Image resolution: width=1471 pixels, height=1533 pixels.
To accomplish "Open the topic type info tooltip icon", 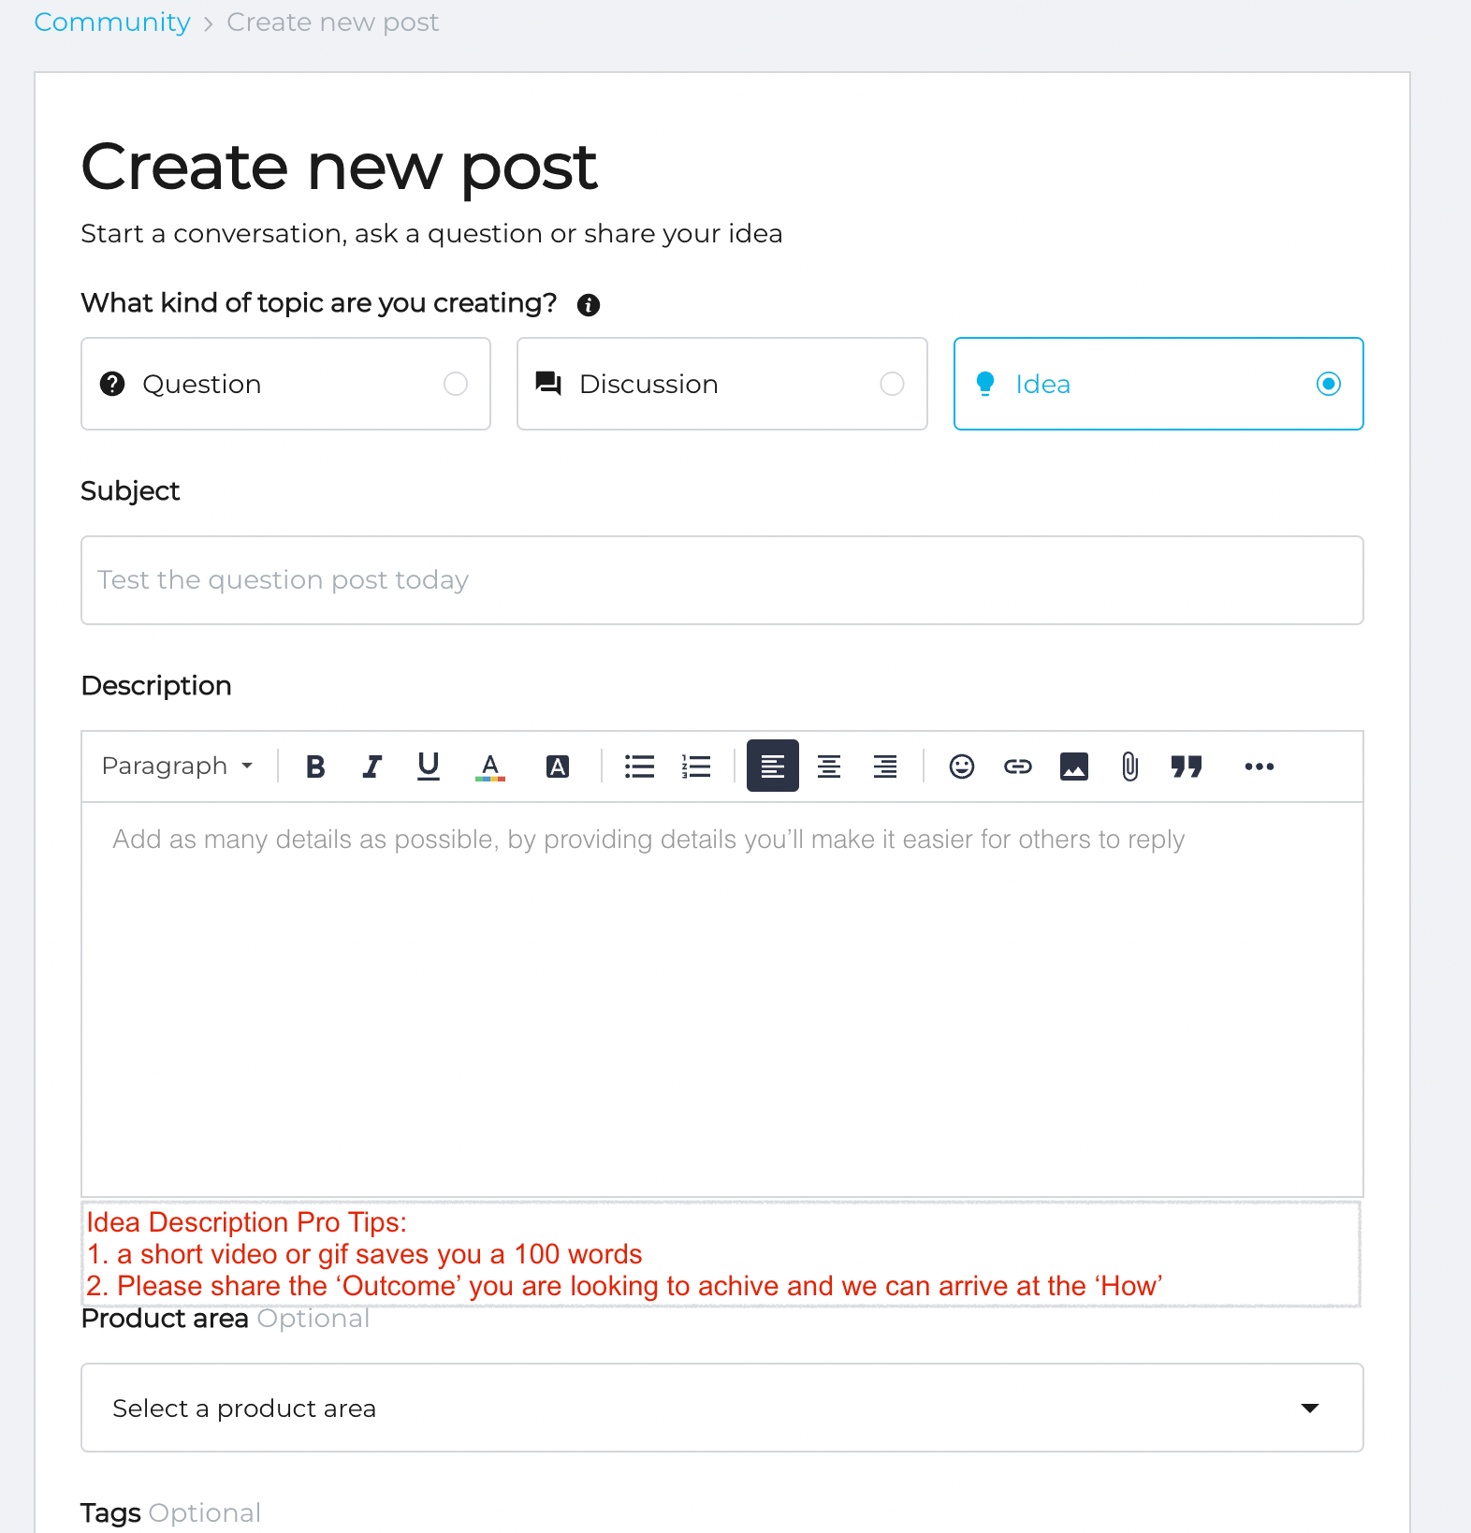I will [x=589, y=305].
